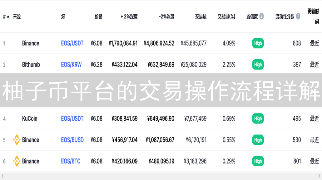Click the 0.55% volume share
The width and height of the screenshot is (322, 180).
(229, 140)
